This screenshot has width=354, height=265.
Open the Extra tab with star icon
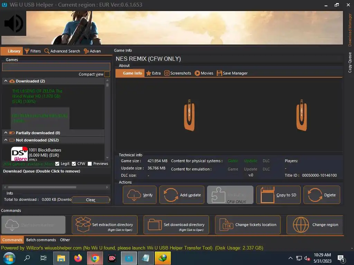click(153, 73)
